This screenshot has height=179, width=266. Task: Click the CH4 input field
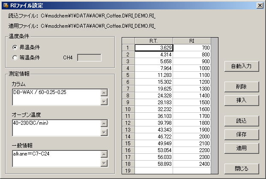pyautogui.click(x=89, y=58)
